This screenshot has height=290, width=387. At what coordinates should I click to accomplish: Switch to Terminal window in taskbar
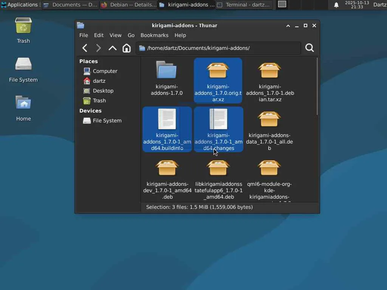point(245,5)
